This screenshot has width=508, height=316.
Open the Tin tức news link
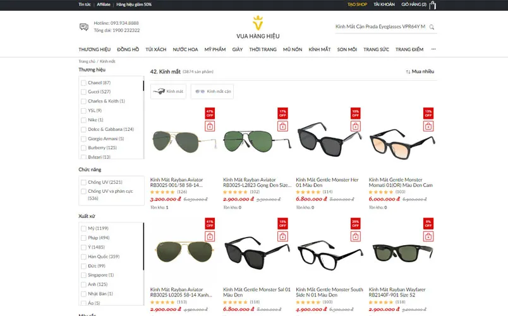85,4
